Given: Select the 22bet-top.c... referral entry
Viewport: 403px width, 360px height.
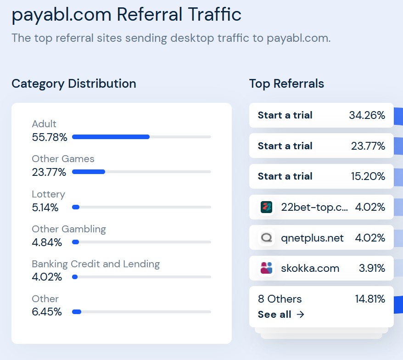Looking at the screenshot, I should 321,207.
